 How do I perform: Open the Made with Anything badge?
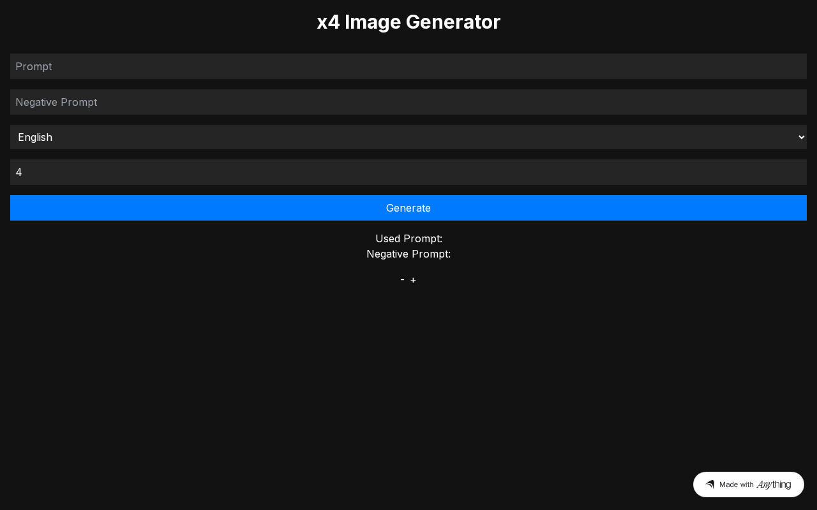(x=749, y=484)
